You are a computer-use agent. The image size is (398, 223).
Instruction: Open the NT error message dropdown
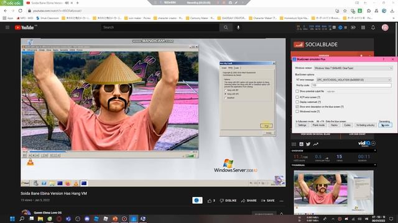(353, 80)
